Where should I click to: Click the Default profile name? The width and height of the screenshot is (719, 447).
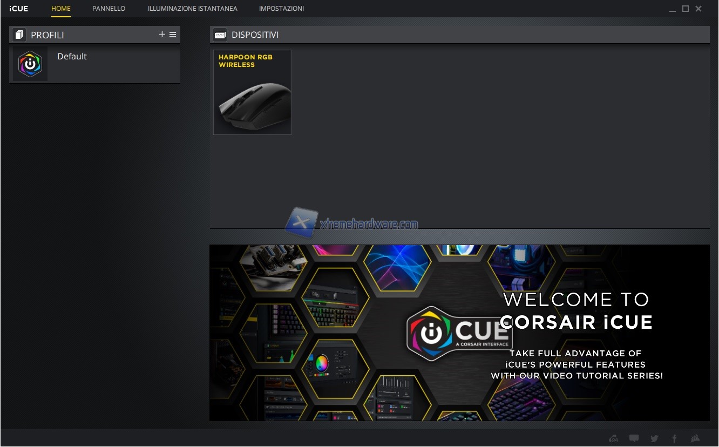pos(72,56)
